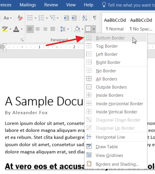Click the Sort A-Z icon

(85, 18)
